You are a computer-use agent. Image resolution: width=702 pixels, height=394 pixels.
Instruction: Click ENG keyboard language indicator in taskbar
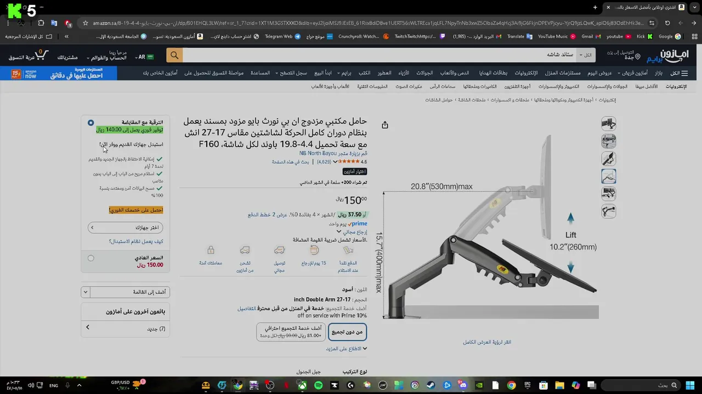54,385
